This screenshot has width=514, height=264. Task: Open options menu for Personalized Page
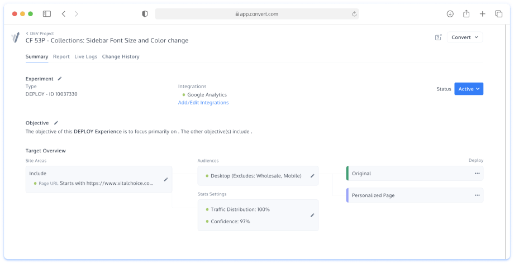click(477, 195)
